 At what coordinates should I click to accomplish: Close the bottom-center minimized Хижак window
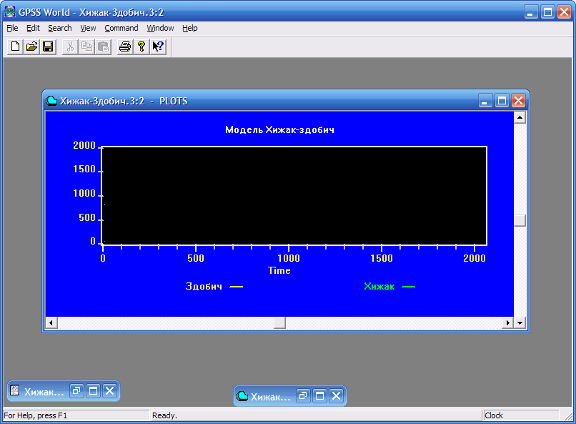(337, 395)
